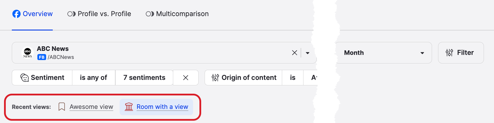Click the Sentiment smiley chat icon
This screenshot has height=123, width=494.
[x=24, y=78]
